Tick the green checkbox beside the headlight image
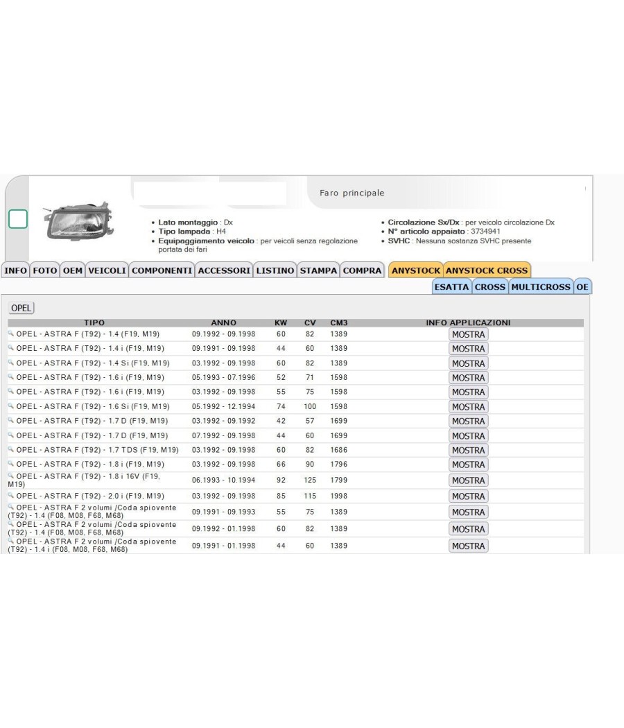The height and width of the screenshot is (728, 624). pyautogui.click(x=18, y=219)
